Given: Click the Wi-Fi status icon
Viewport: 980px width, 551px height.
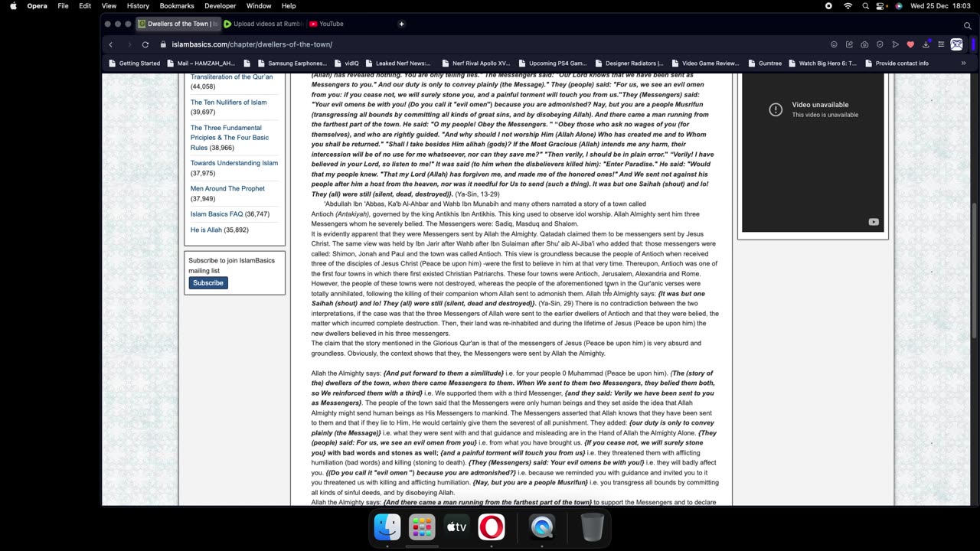Looking at the screenshot, I should (x=848, y=6).
